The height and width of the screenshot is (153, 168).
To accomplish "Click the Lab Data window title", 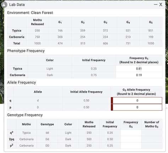I will pos(17,5).
